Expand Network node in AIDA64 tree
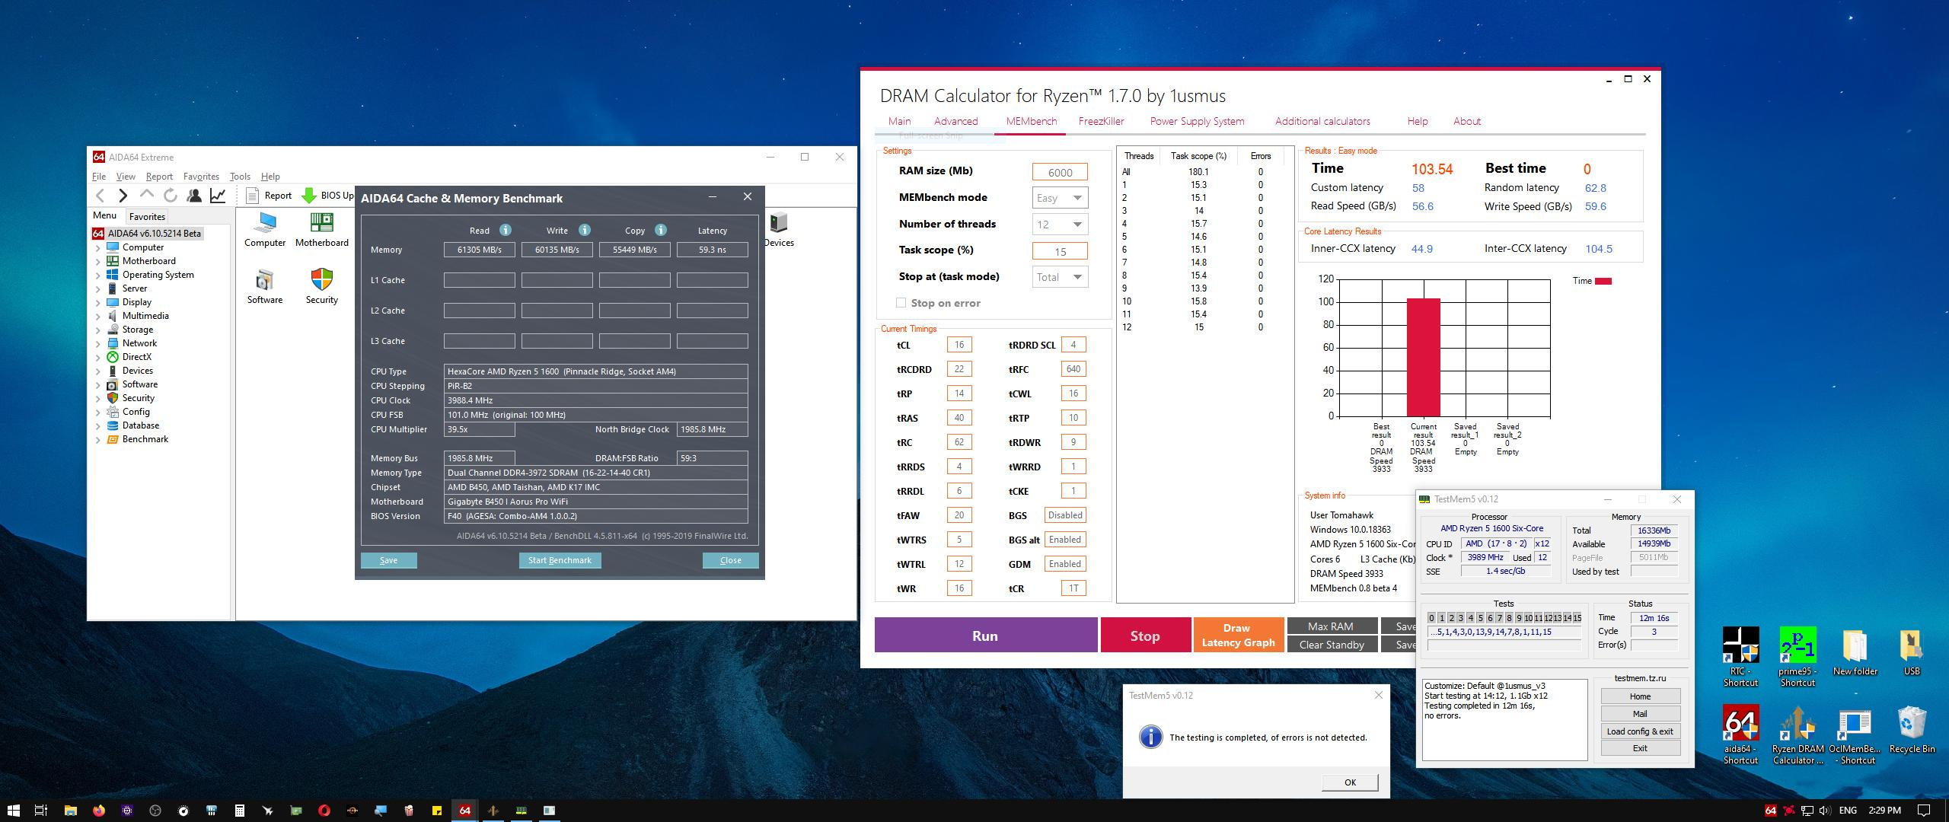Image resolution: width=1949 pixels, height=822 pixels. tap(98, 344)
